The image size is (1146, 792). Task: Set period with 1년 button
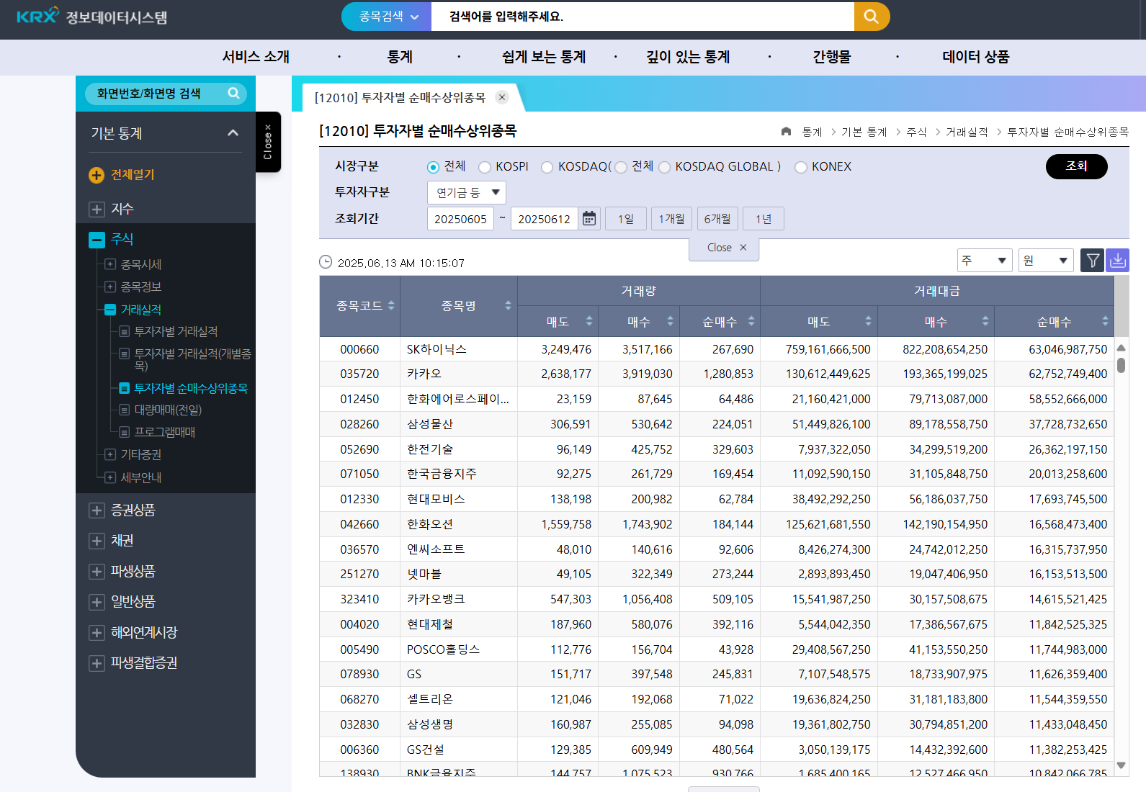764,219
